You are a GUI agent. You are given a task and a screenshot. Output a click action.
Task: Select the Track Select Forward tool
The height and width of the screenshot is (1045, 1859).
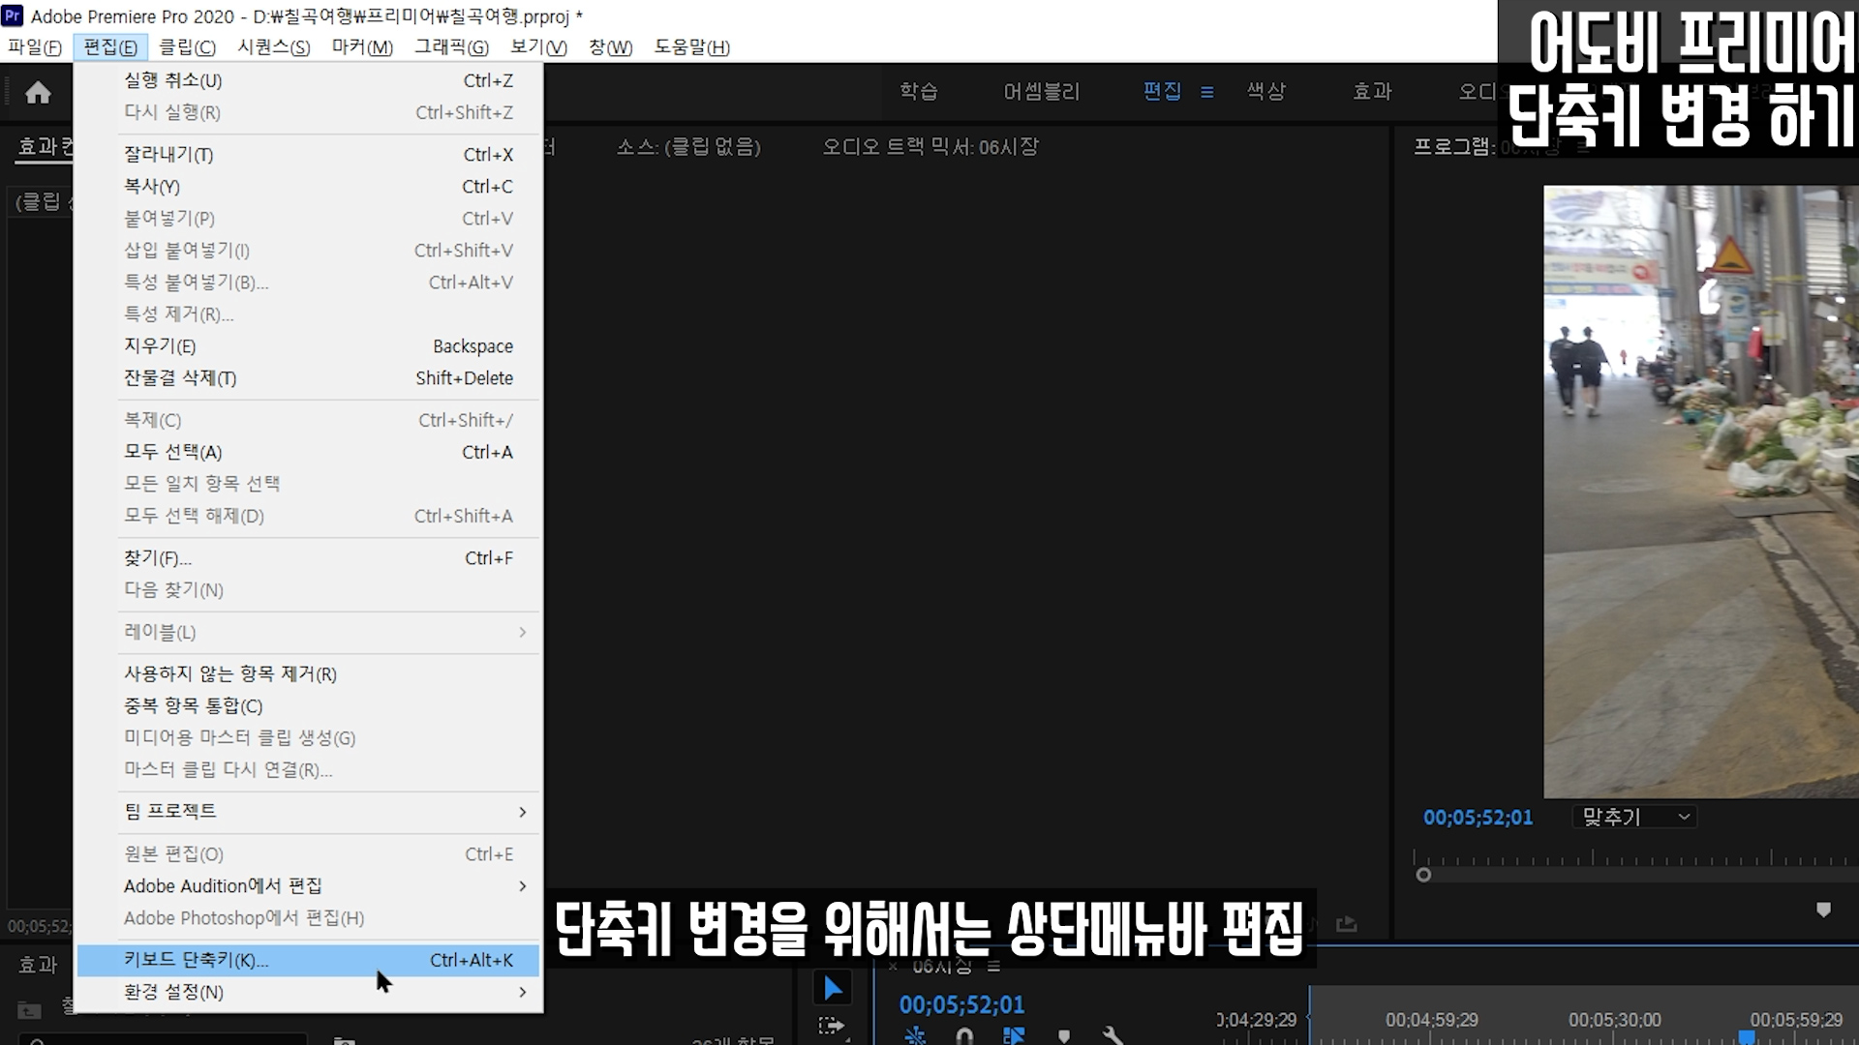831,1026
